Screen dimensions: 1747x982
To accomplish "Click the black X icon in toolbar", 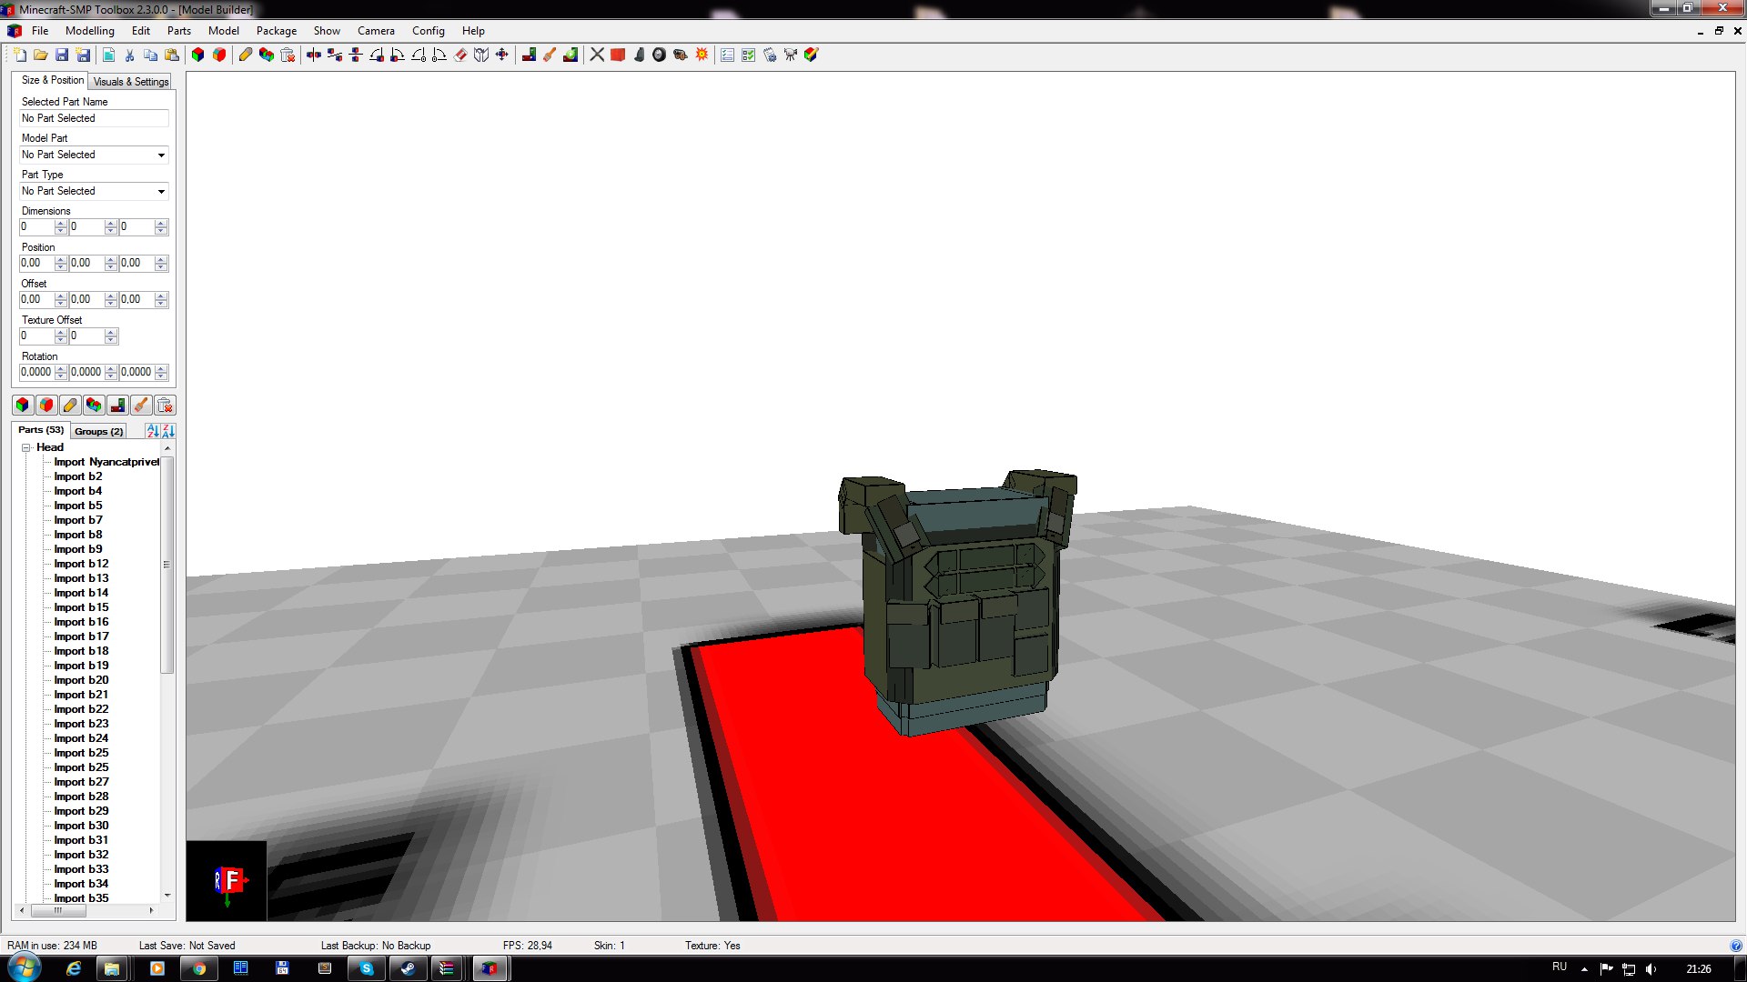I will 597,55.
